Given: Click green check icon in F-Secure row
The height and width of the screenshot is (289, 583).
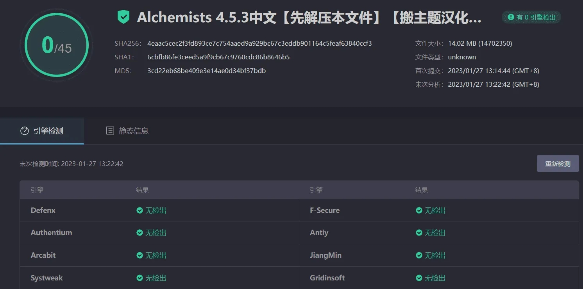Looking at the screenshot, I should point(419,211).
